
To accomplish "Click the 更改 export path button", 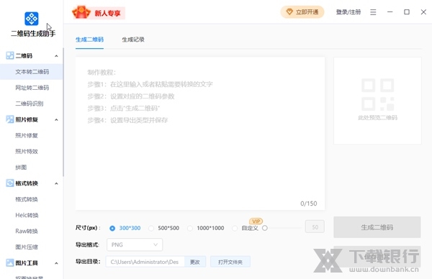I will coord(195,262).
